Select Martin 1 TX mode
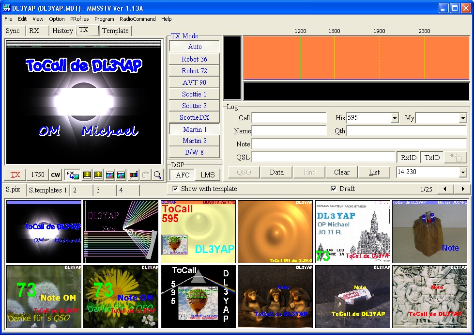 (194, 129)
